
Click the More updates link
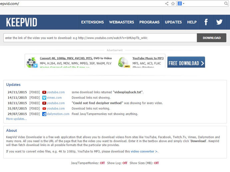(x=16, y=119)
